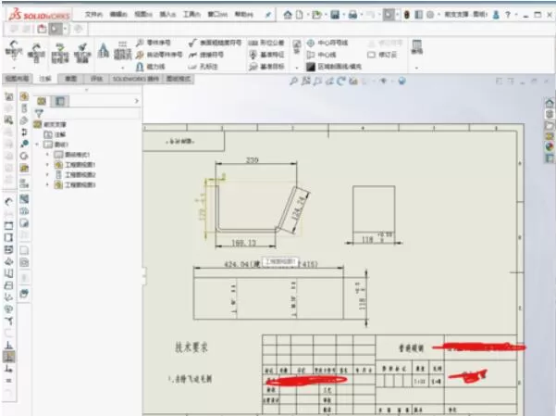Switch to the 视图布局 (View Layout) tab
556x416 pixels.
17,79
